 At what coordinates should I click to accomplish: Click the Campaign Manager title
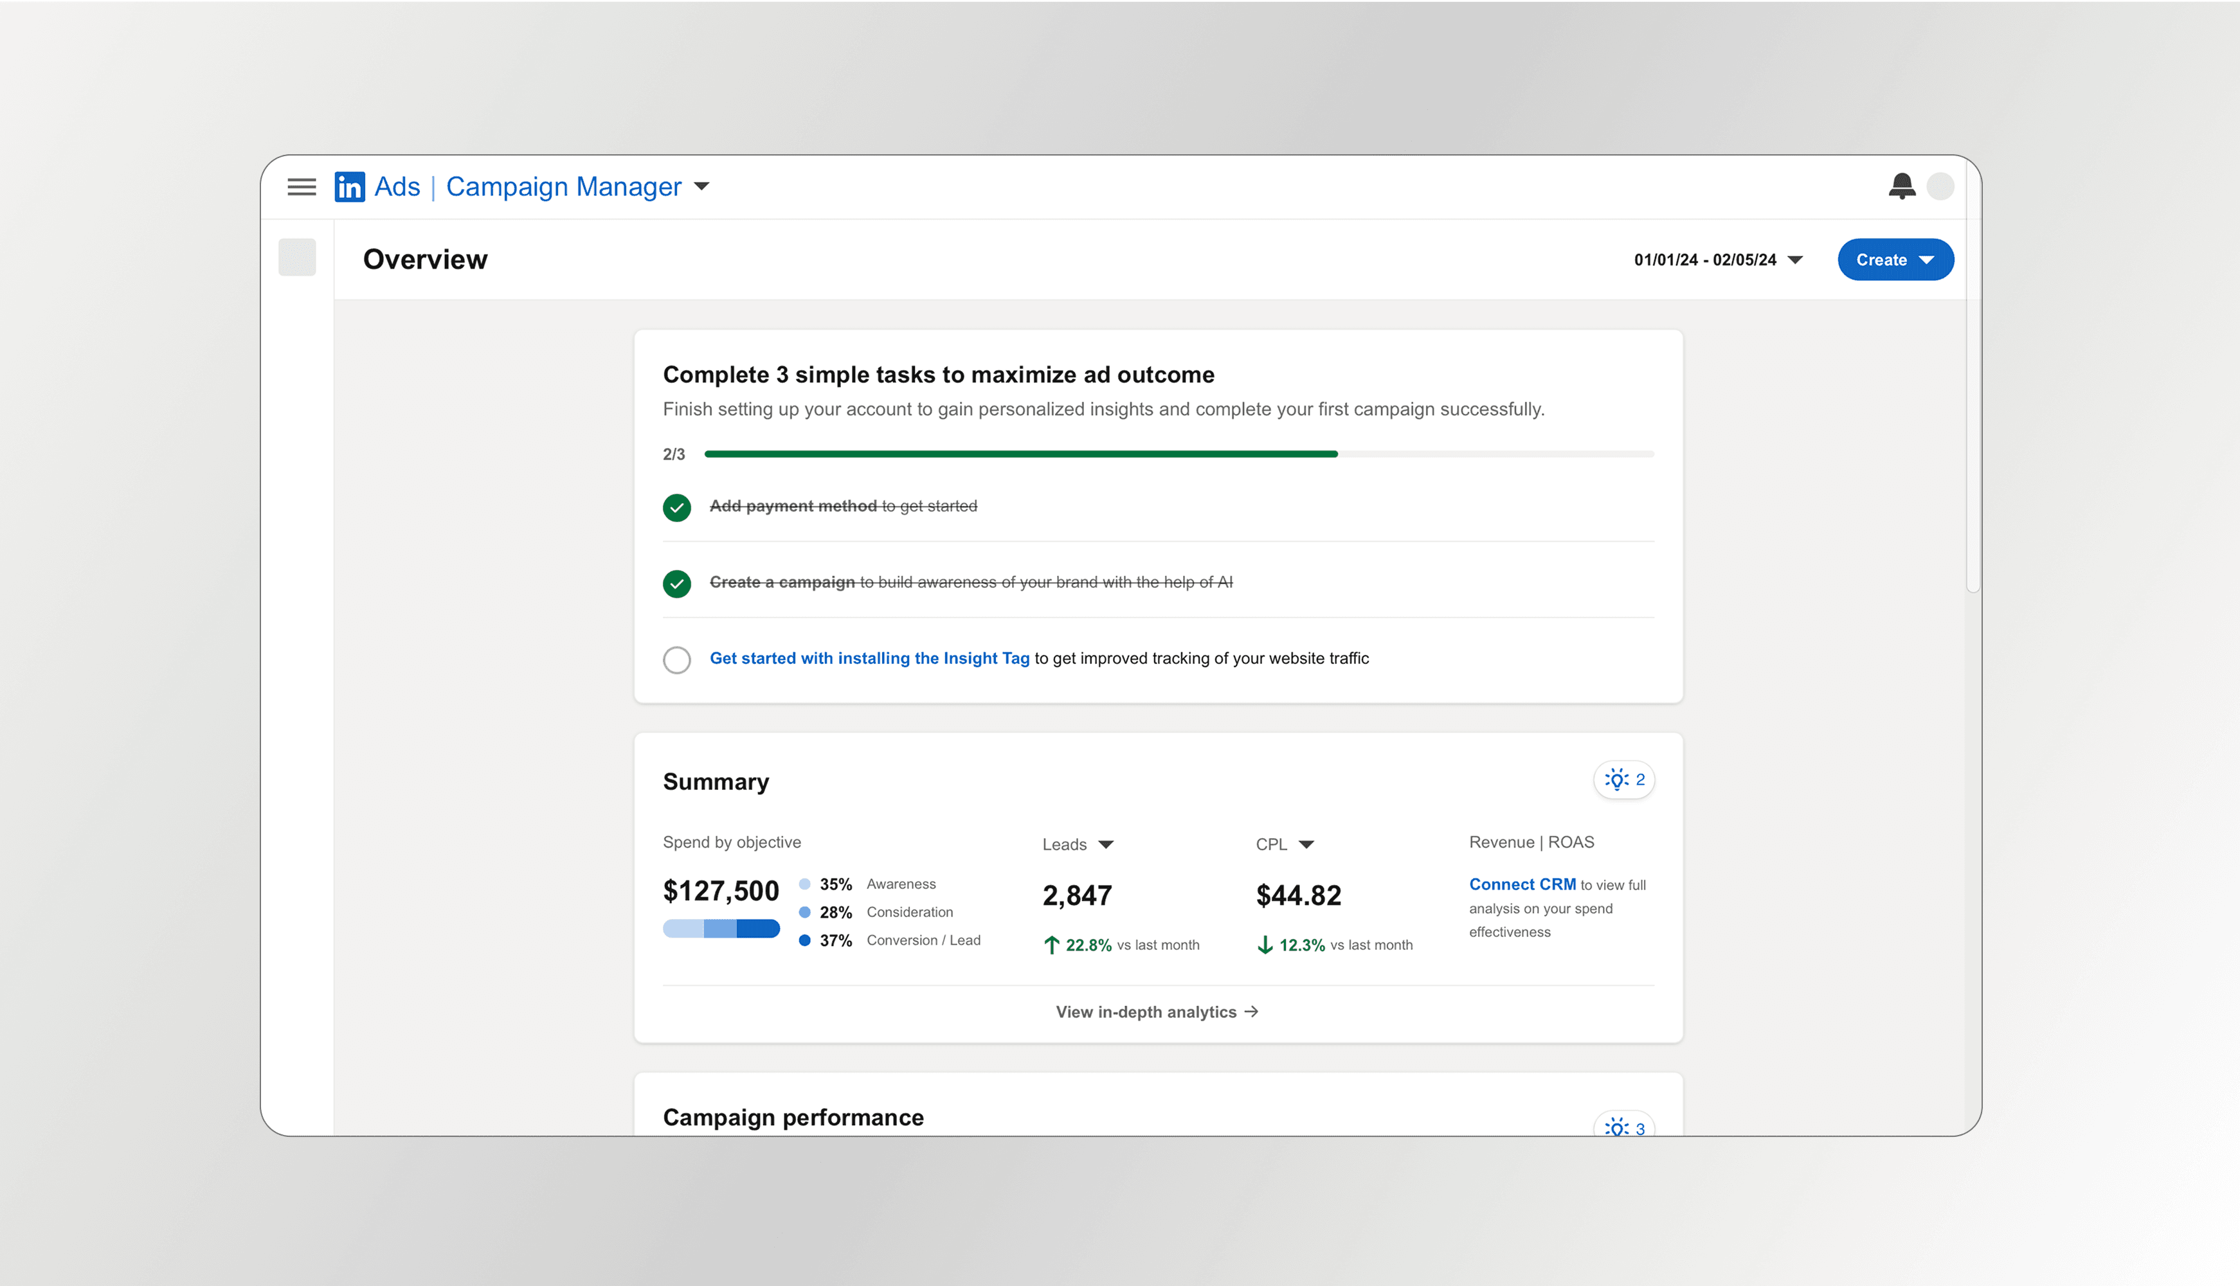pos(564,186)
